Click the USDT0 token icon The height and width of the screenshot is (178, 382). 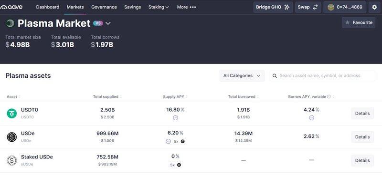(x=11, y=113)
